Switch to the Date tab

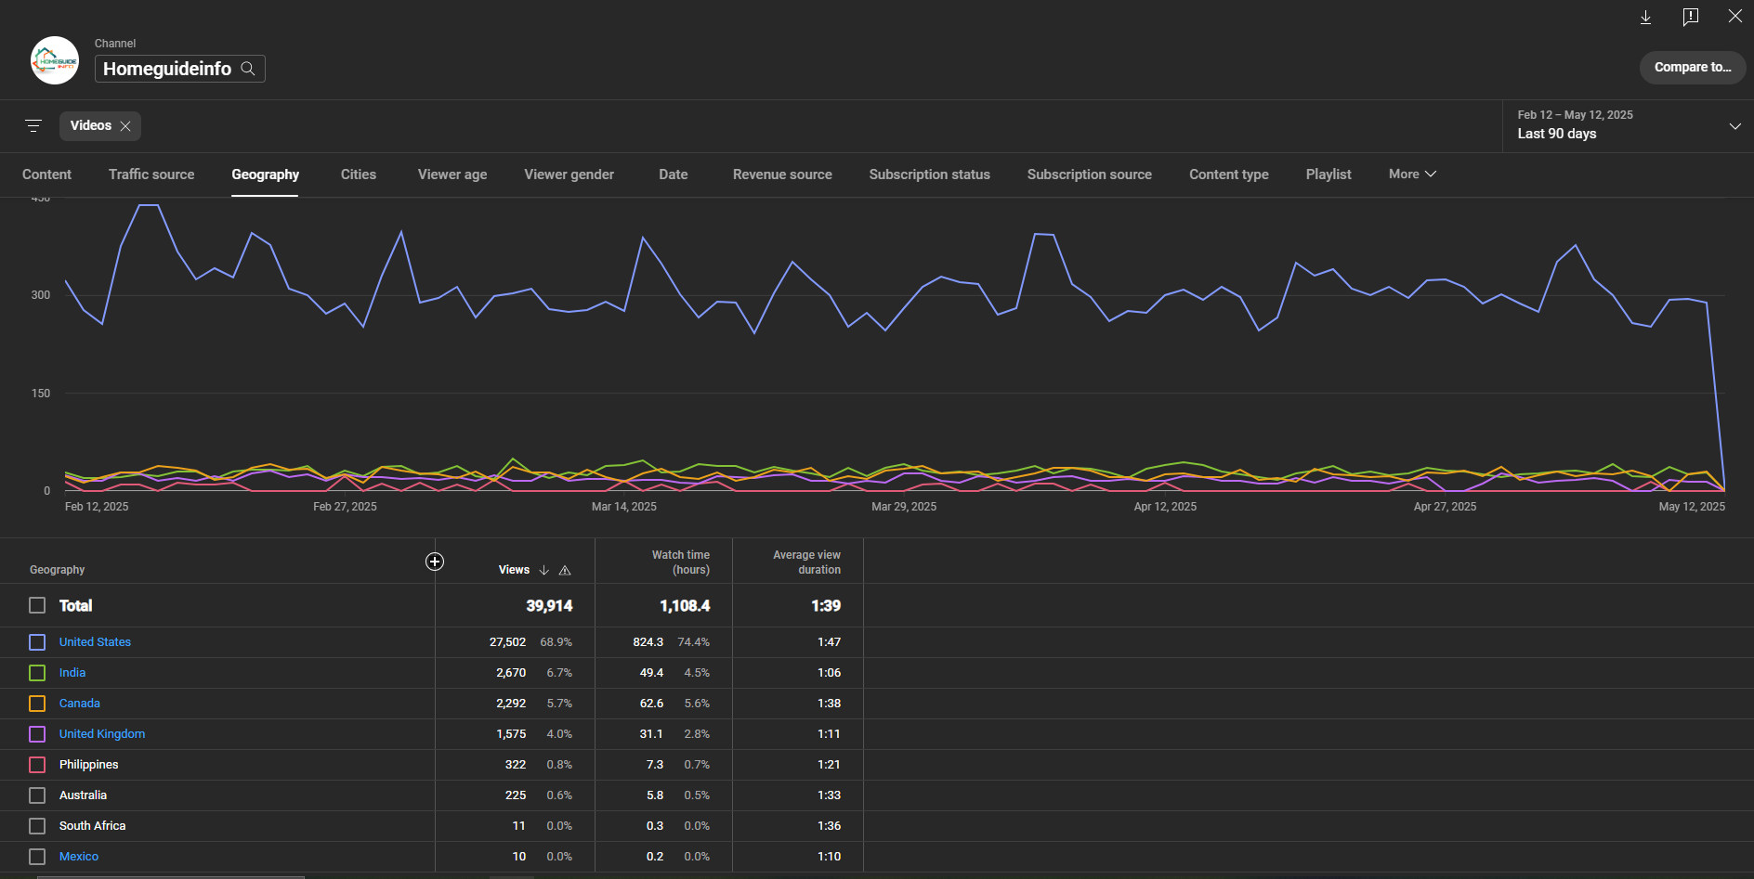(x=674, y=175)
